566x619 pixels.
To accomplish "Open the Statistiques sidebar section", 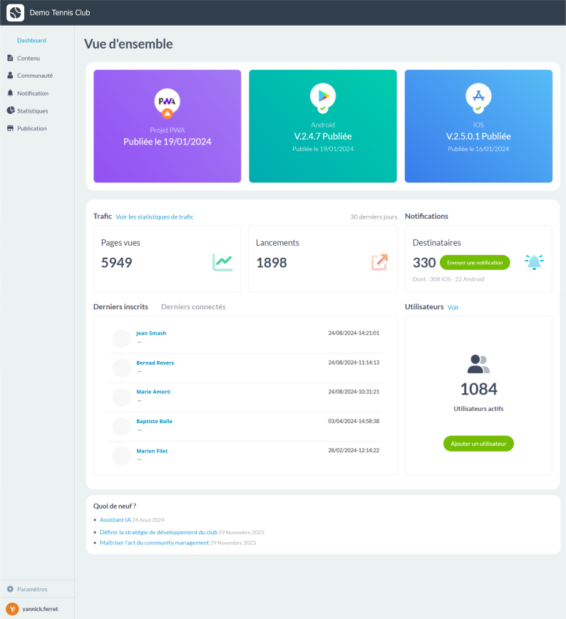I will point(32,110).
